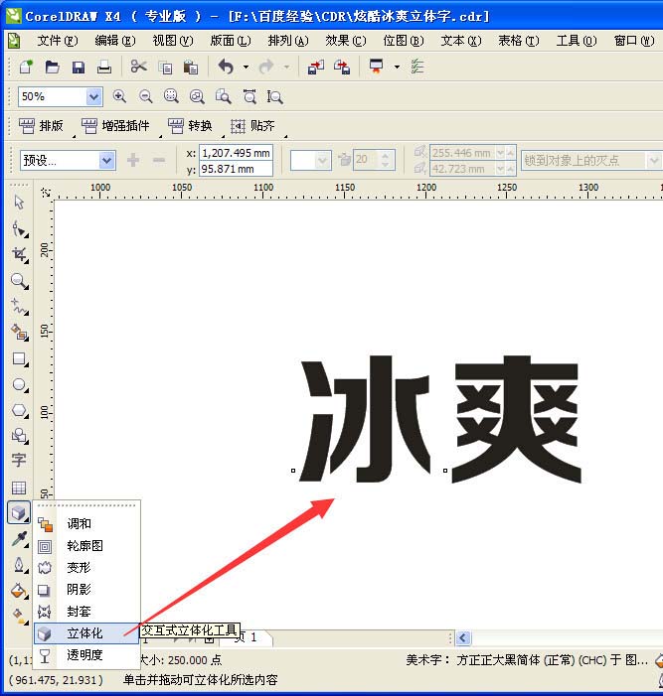Open the 锁到对象上的灭点 dropdown

[654, 160]
